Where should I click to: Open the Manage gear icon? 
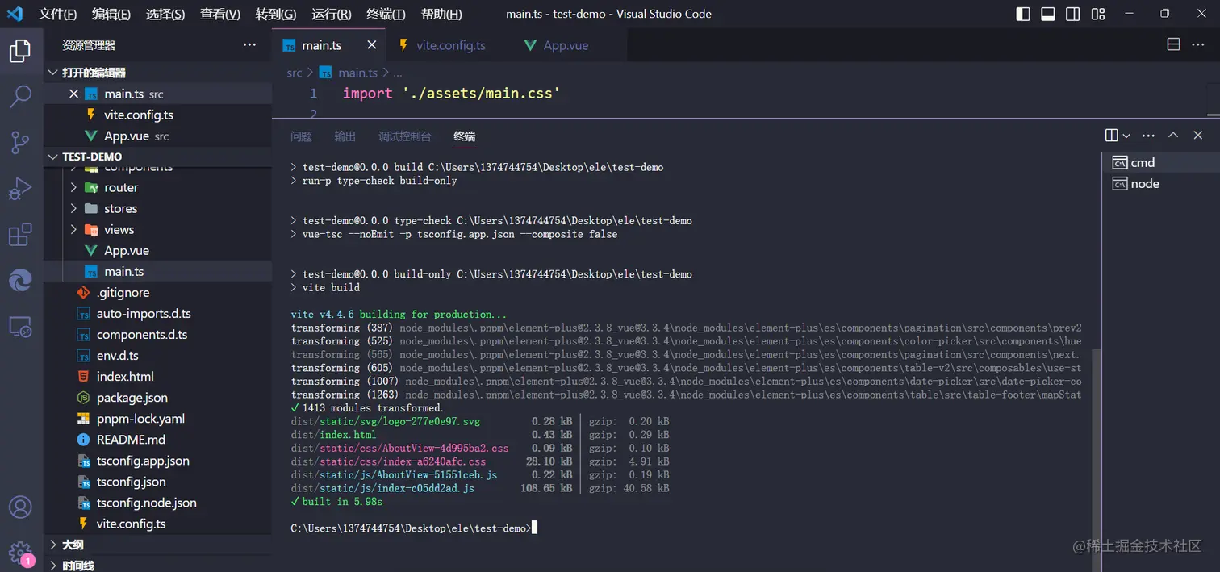pos(19,553)
